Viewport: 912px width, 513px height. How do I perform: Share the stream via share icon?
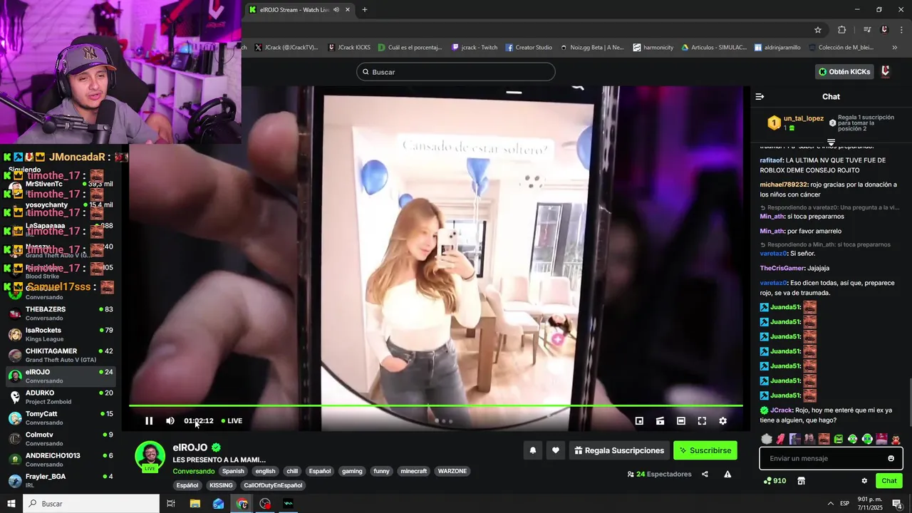(705, 475)
